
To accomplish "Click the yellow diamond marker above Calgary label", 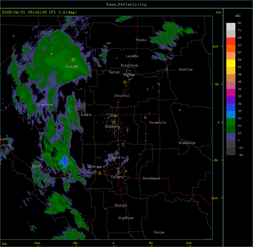I will (x=119, y=173).
